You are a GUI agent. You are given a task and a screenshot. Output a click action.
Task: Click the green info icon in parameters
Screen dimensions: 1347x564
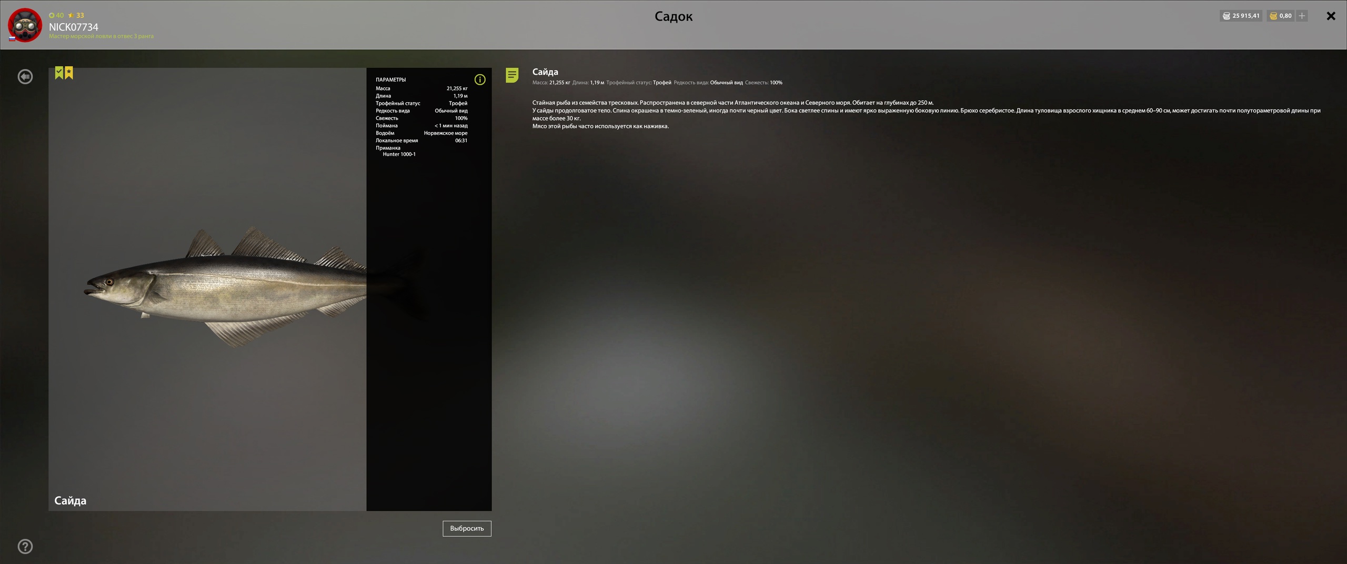tap(480, 79)
